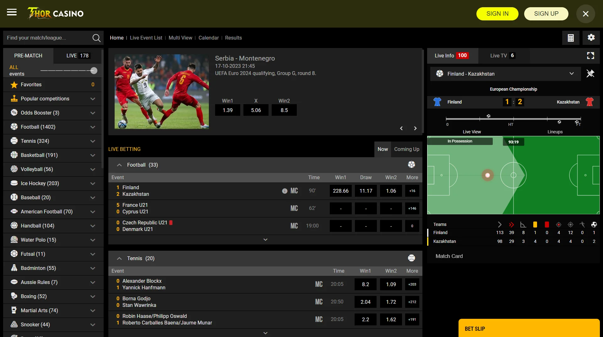Click the Water Polo sidebar icon
The height and width of the screenshot is (337, 603).
pyautogui.click(x=14, y=240)
